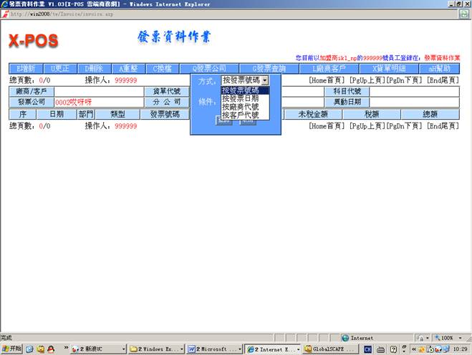Click bottom [End尾頁] last page link
Screen dimensions: 472x355
[x=443, y=126]
